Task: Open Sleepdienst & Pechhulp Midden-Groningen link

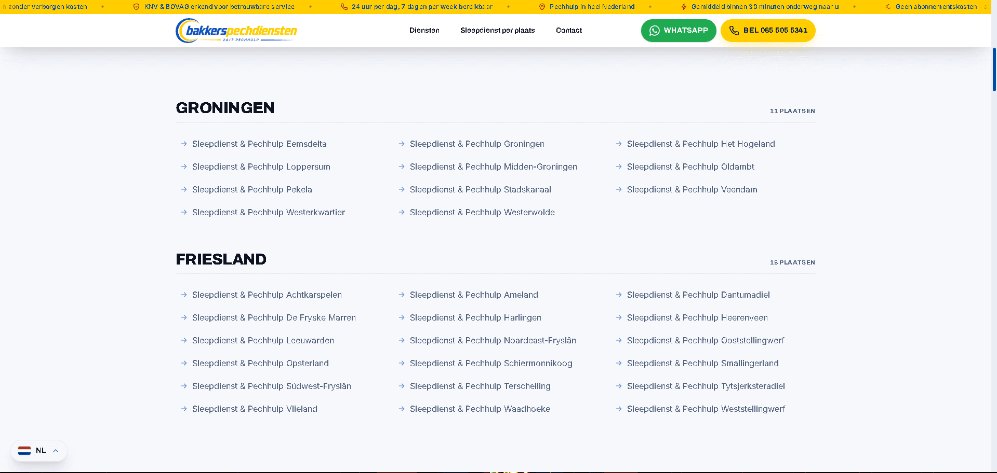Action: 494,166
